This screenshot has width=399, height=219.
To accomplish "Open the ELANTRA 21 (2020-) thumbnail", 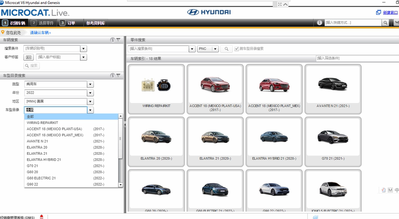I will [x=215, y=142].
